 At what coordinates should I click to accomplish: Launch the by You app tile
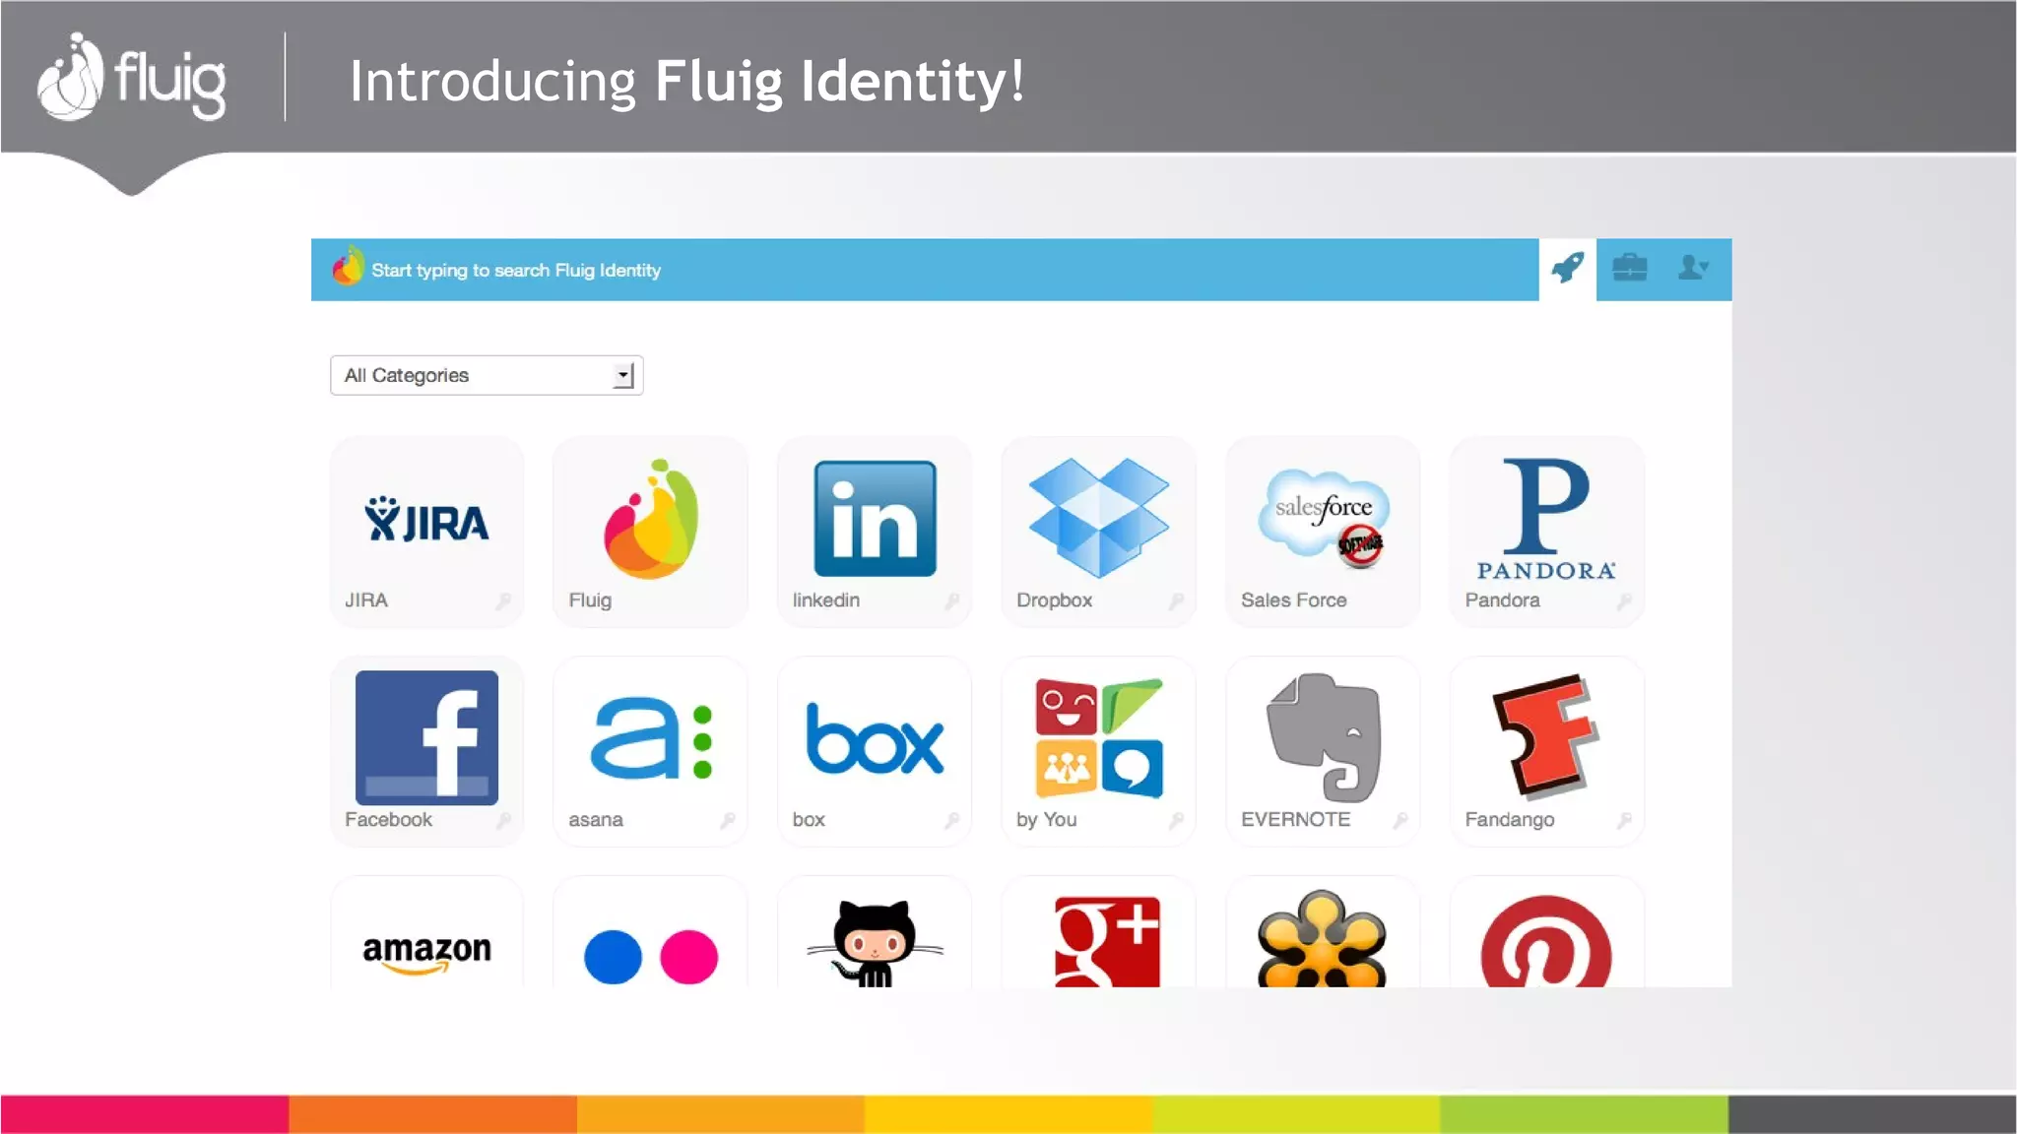click(x=1099, y=751)
